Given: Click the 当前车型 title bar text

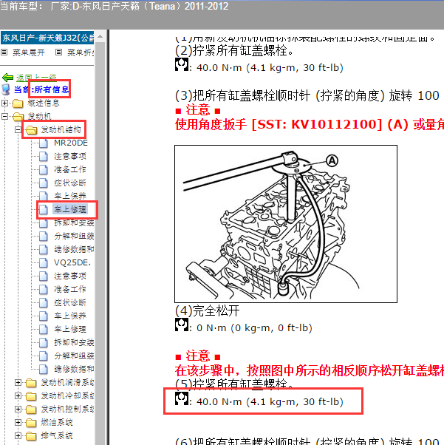Looking at the screenshot, I should 115,6.
